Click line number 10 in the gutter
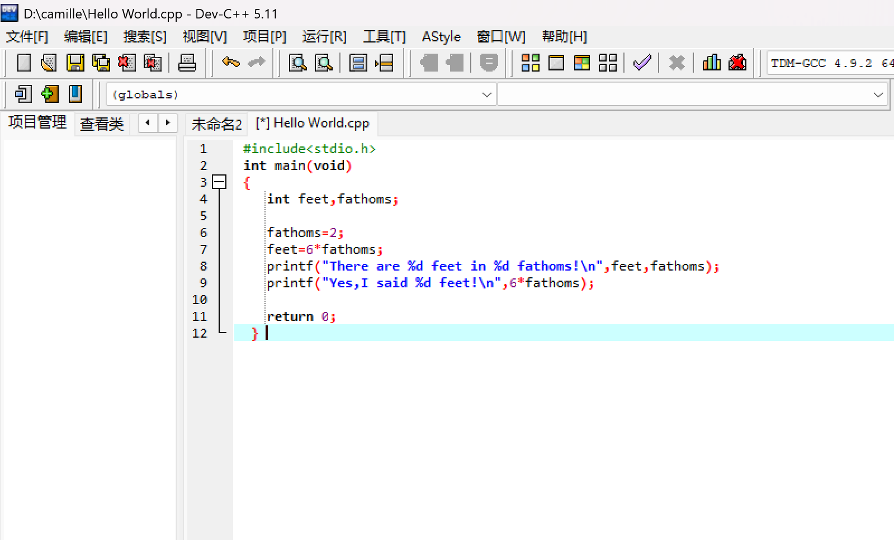894x540 pixels. (200, 300)
